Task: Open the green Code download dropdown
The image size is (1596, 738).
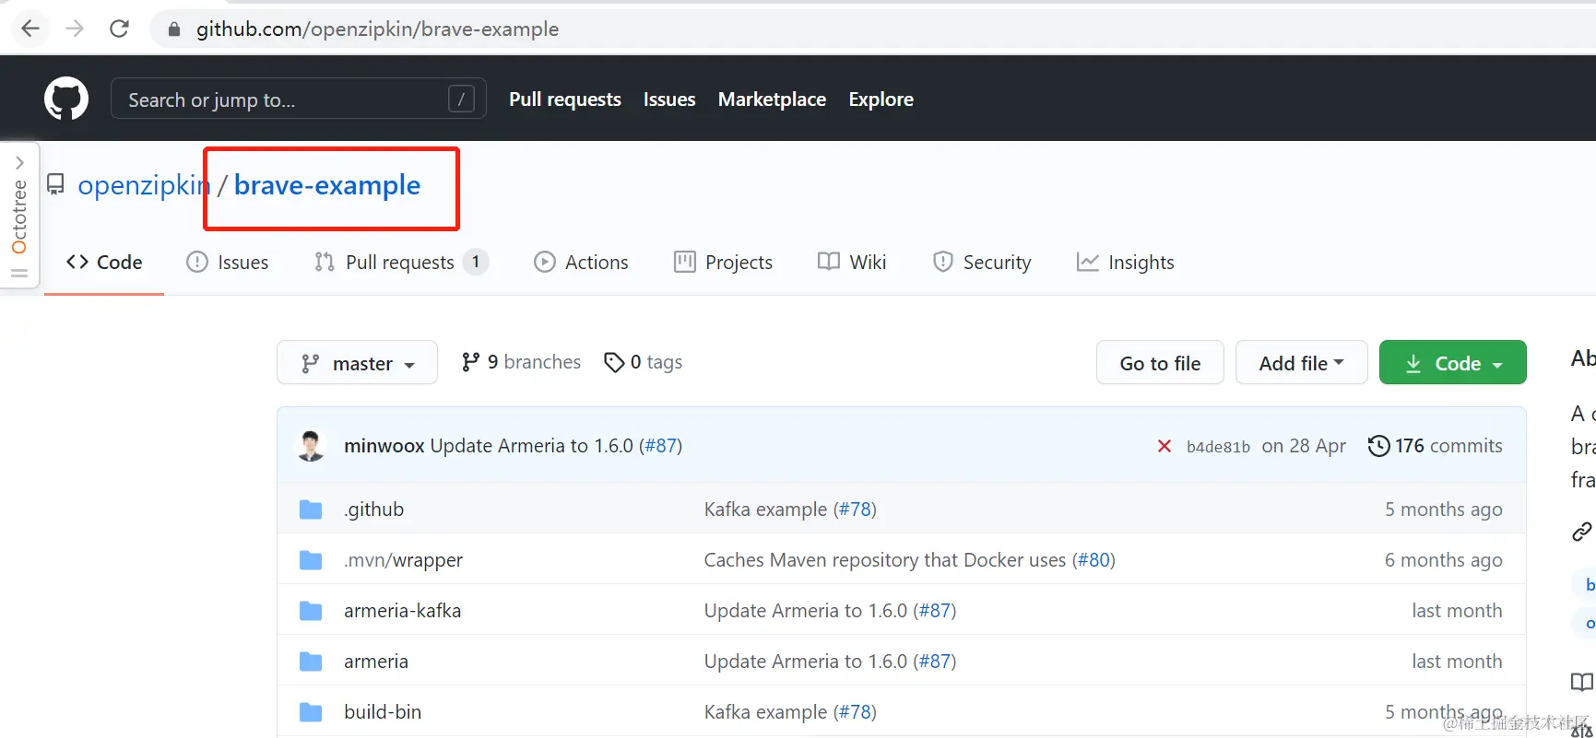Action: coord(1453,363)
